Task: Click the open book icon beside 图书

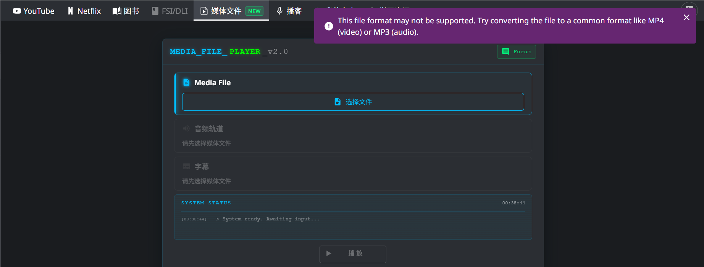Action: (x=117, y=11)
